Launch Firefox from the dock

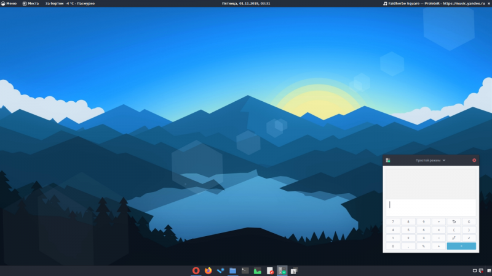(x=208, y=270)
